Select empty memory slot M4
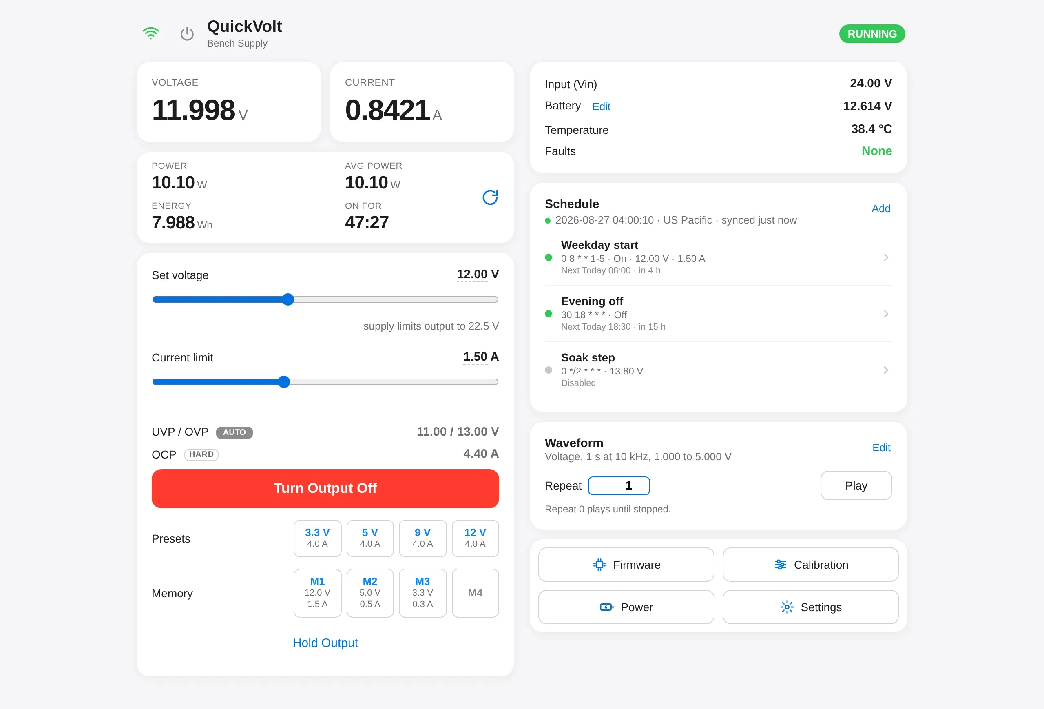This screenshot has width=1044, height=709. [x=475, y=593]
